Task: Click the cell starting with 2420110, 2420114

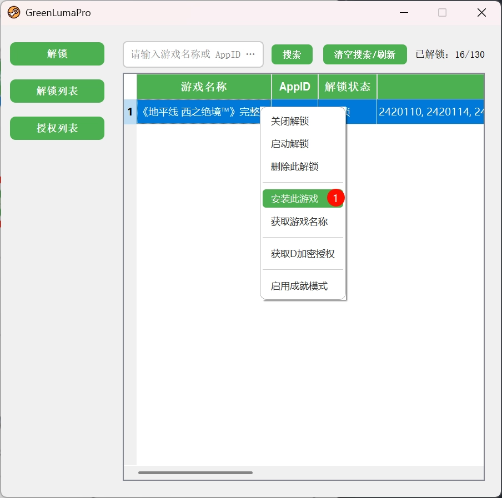Action: pos(430,112)
